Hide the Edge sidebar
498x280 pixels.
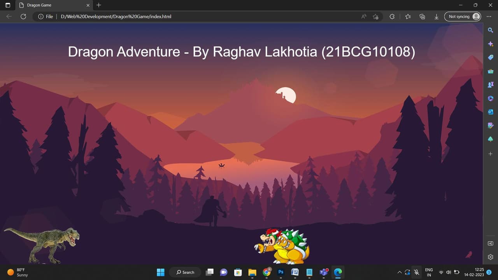pos(490,243)
